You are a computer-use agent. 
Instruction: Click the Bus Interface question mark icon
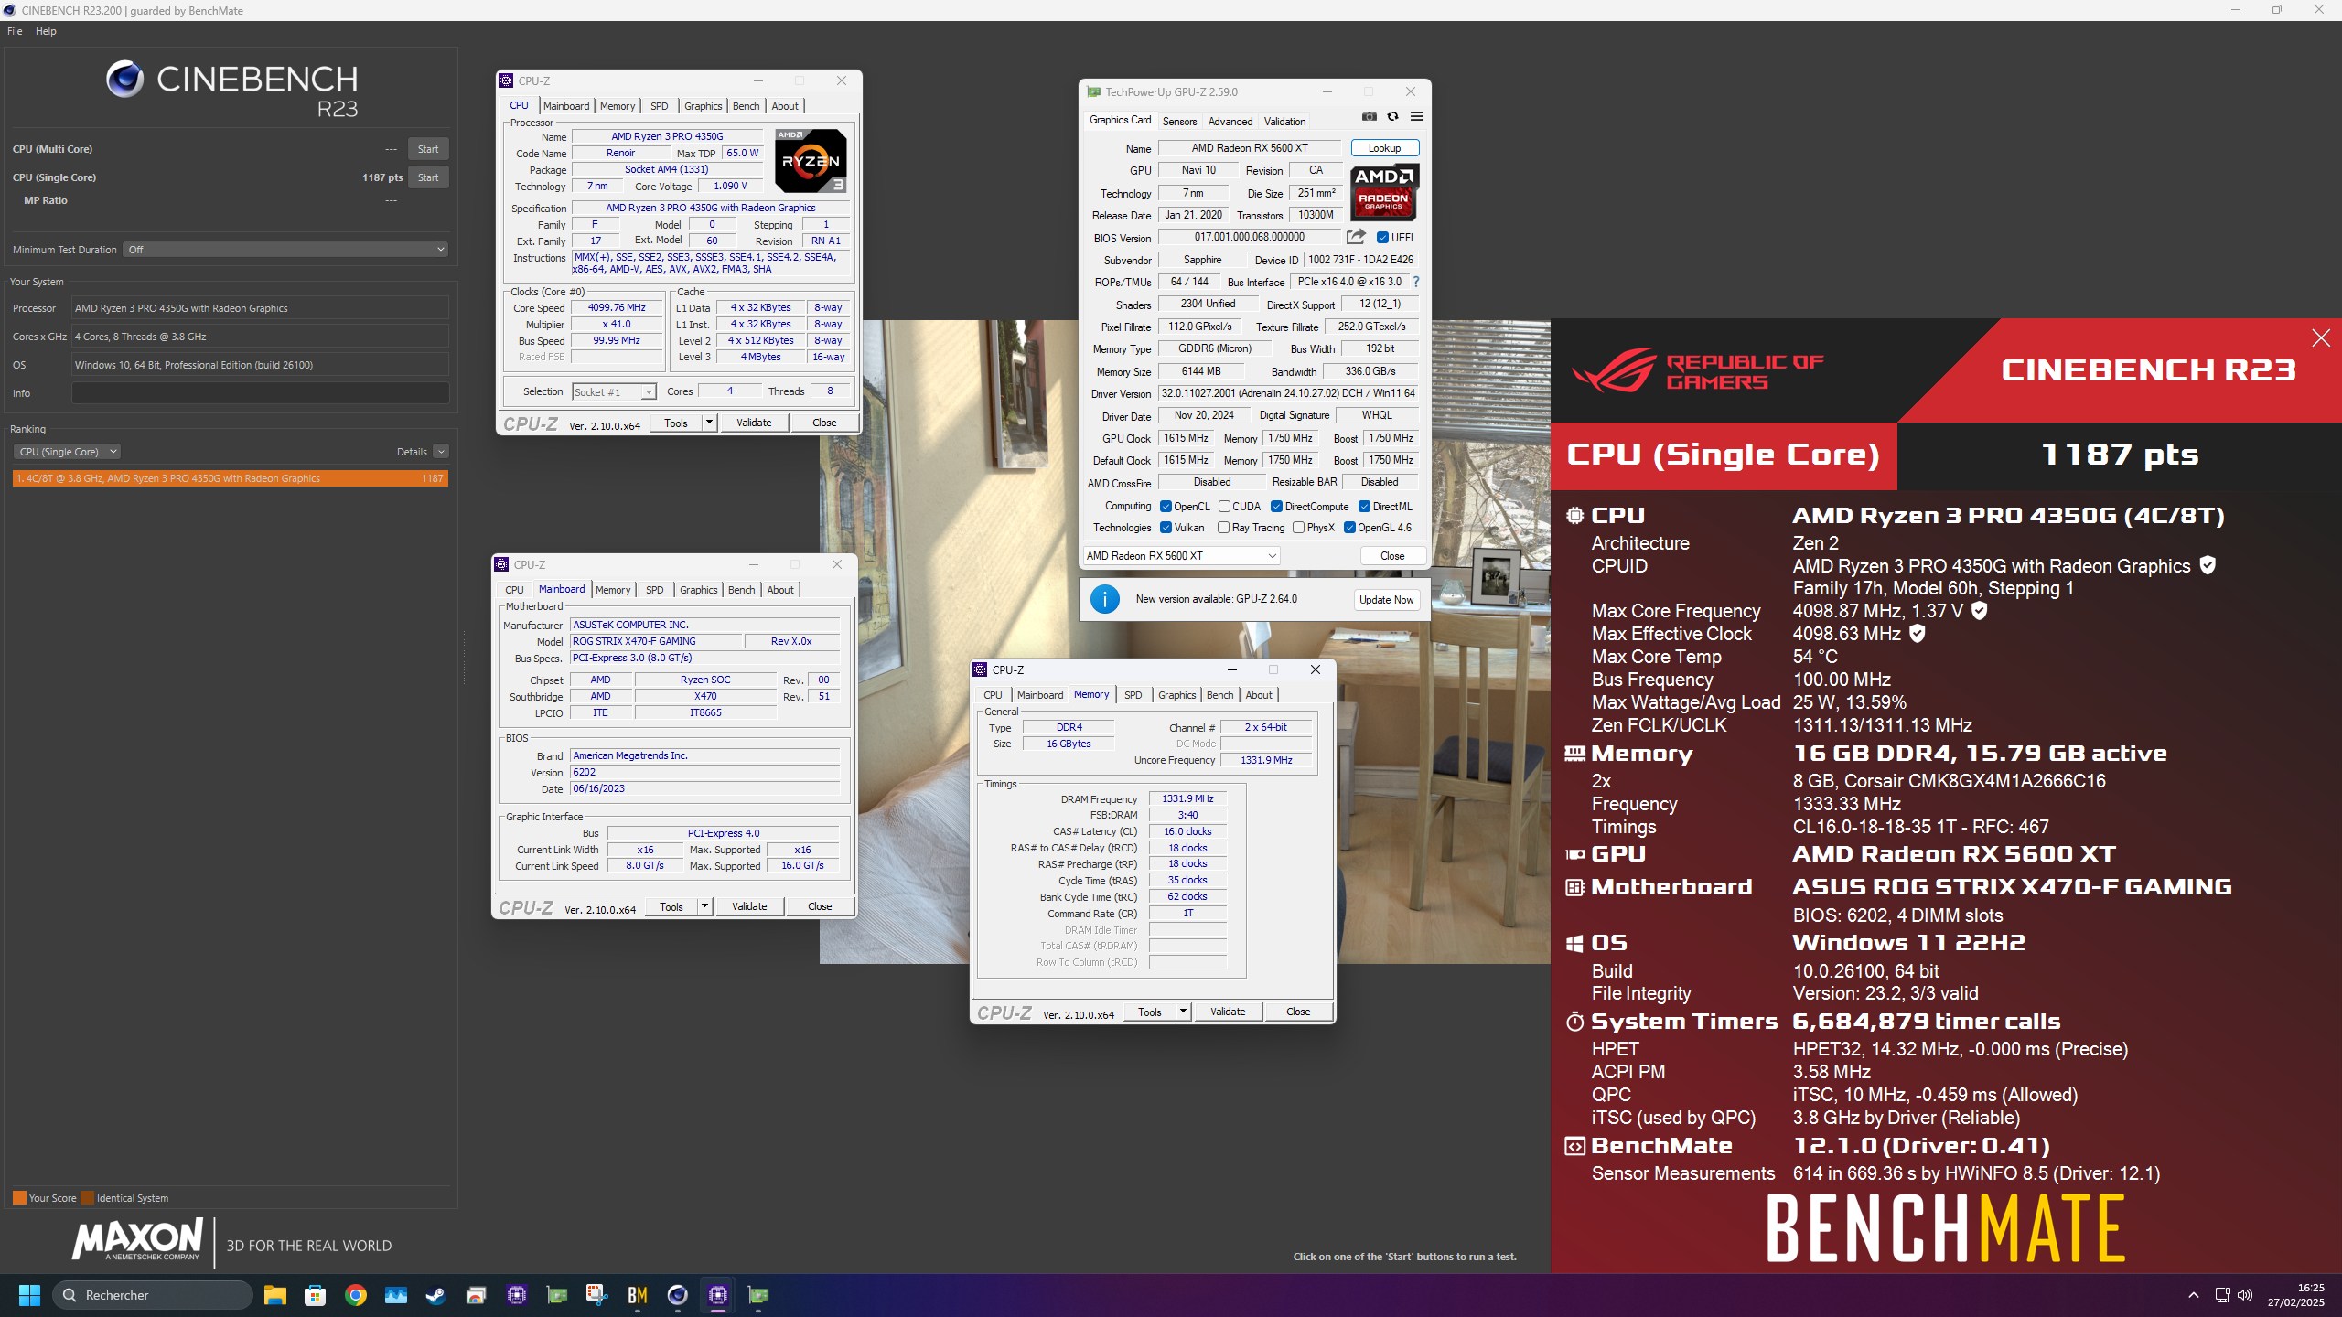tap(1416, 282)
